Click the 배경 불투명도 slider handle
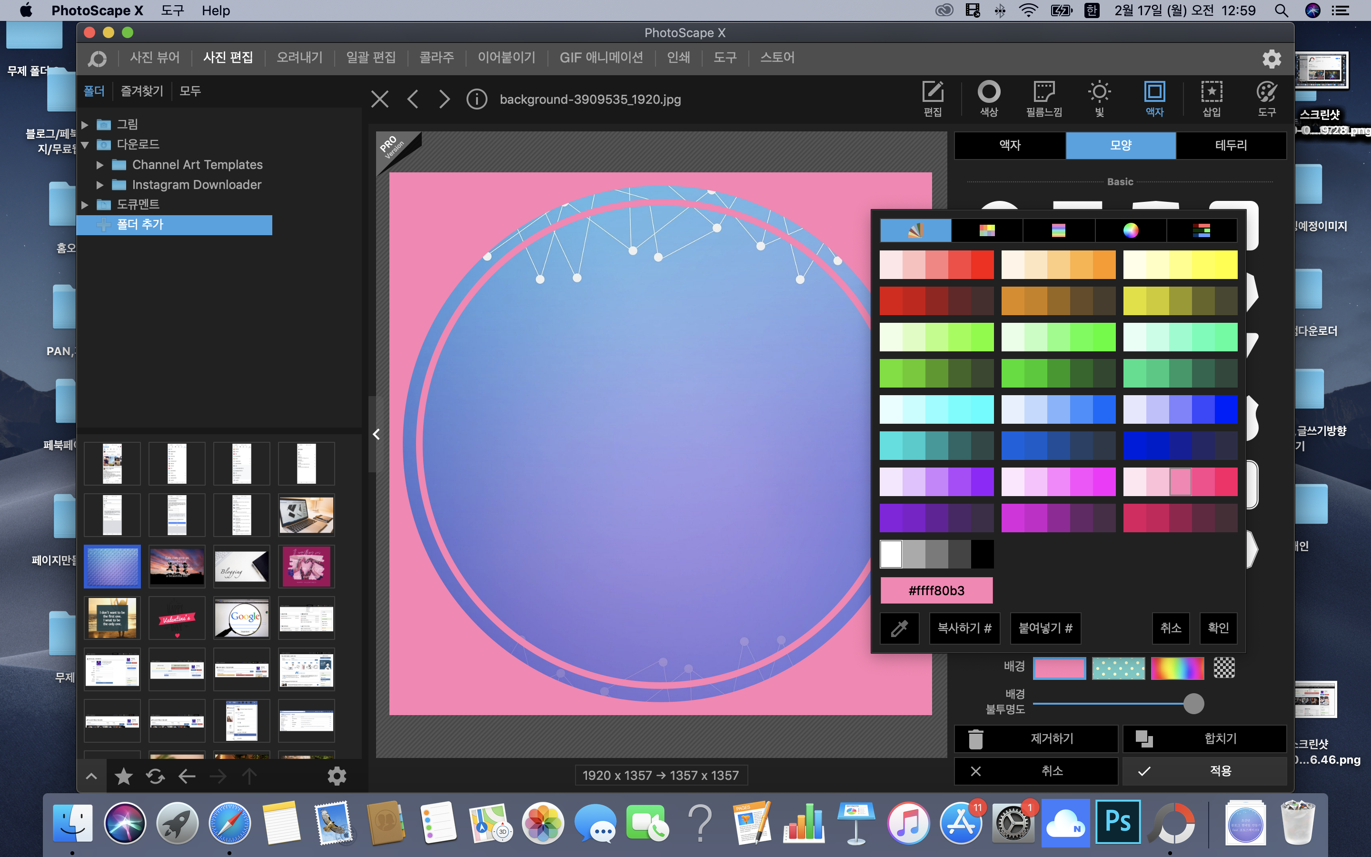The width and height of the screenshot is (1371, 857). [x=1194, y=703]
